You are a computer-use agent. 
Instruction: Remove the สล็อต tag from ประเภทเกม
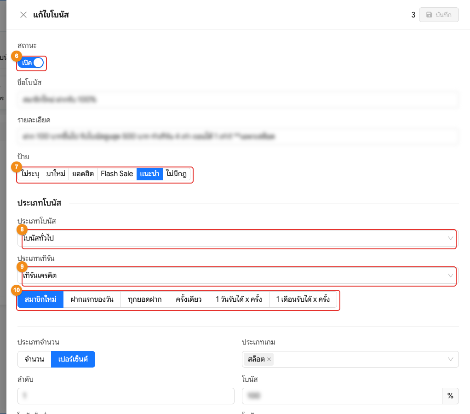tap(269, 359)
